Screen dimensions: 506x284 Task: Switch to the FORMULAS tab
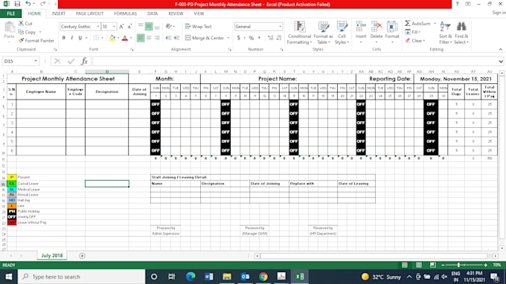125,13
